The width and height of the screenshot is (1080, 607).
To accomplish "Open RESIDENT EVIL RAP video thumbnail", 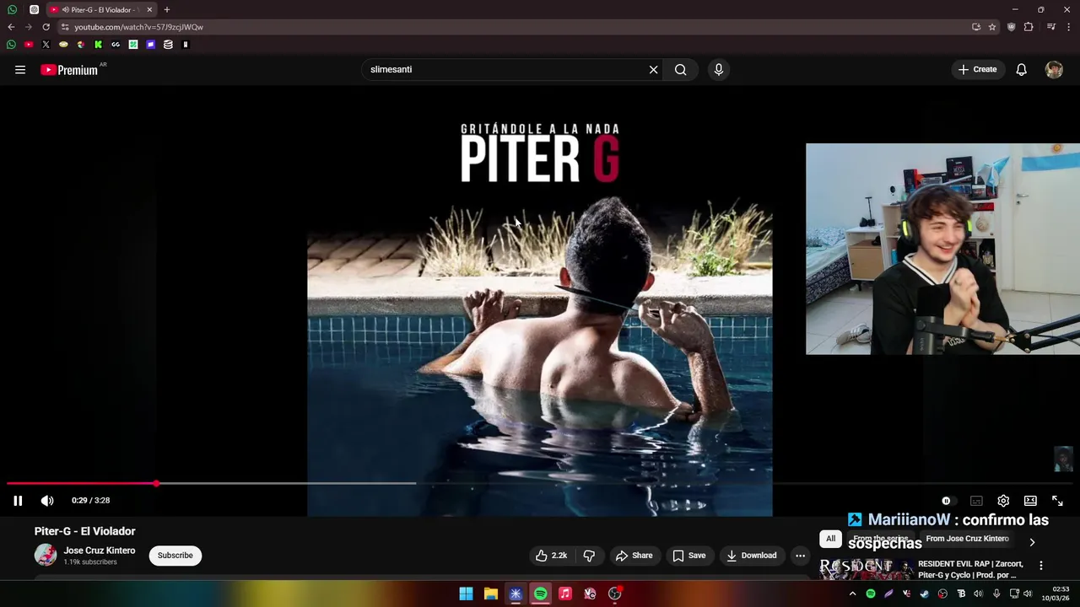I will point(866,569).
